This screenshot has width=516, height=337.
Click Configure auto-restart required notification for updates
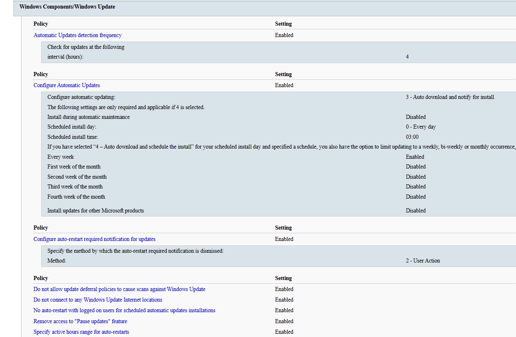94,239
